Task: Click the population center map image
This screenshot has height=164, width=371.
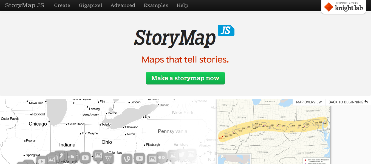Action: (273, 131)
